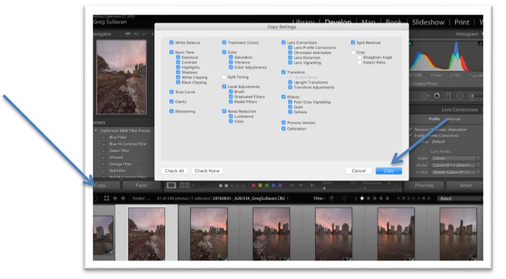
Task: Select the Adjustment Brush tool
Action: coord(476,96)
